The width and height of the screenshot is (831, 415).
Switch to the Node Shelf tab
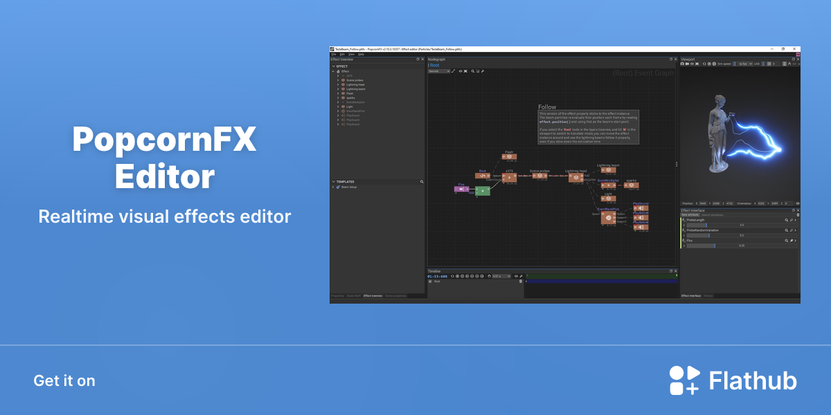pos(354,295)
